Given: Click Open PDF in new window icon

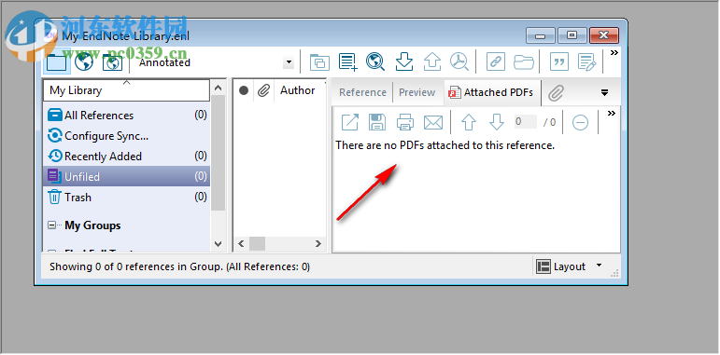Looking at the screenshot, I should click(350, 122).
